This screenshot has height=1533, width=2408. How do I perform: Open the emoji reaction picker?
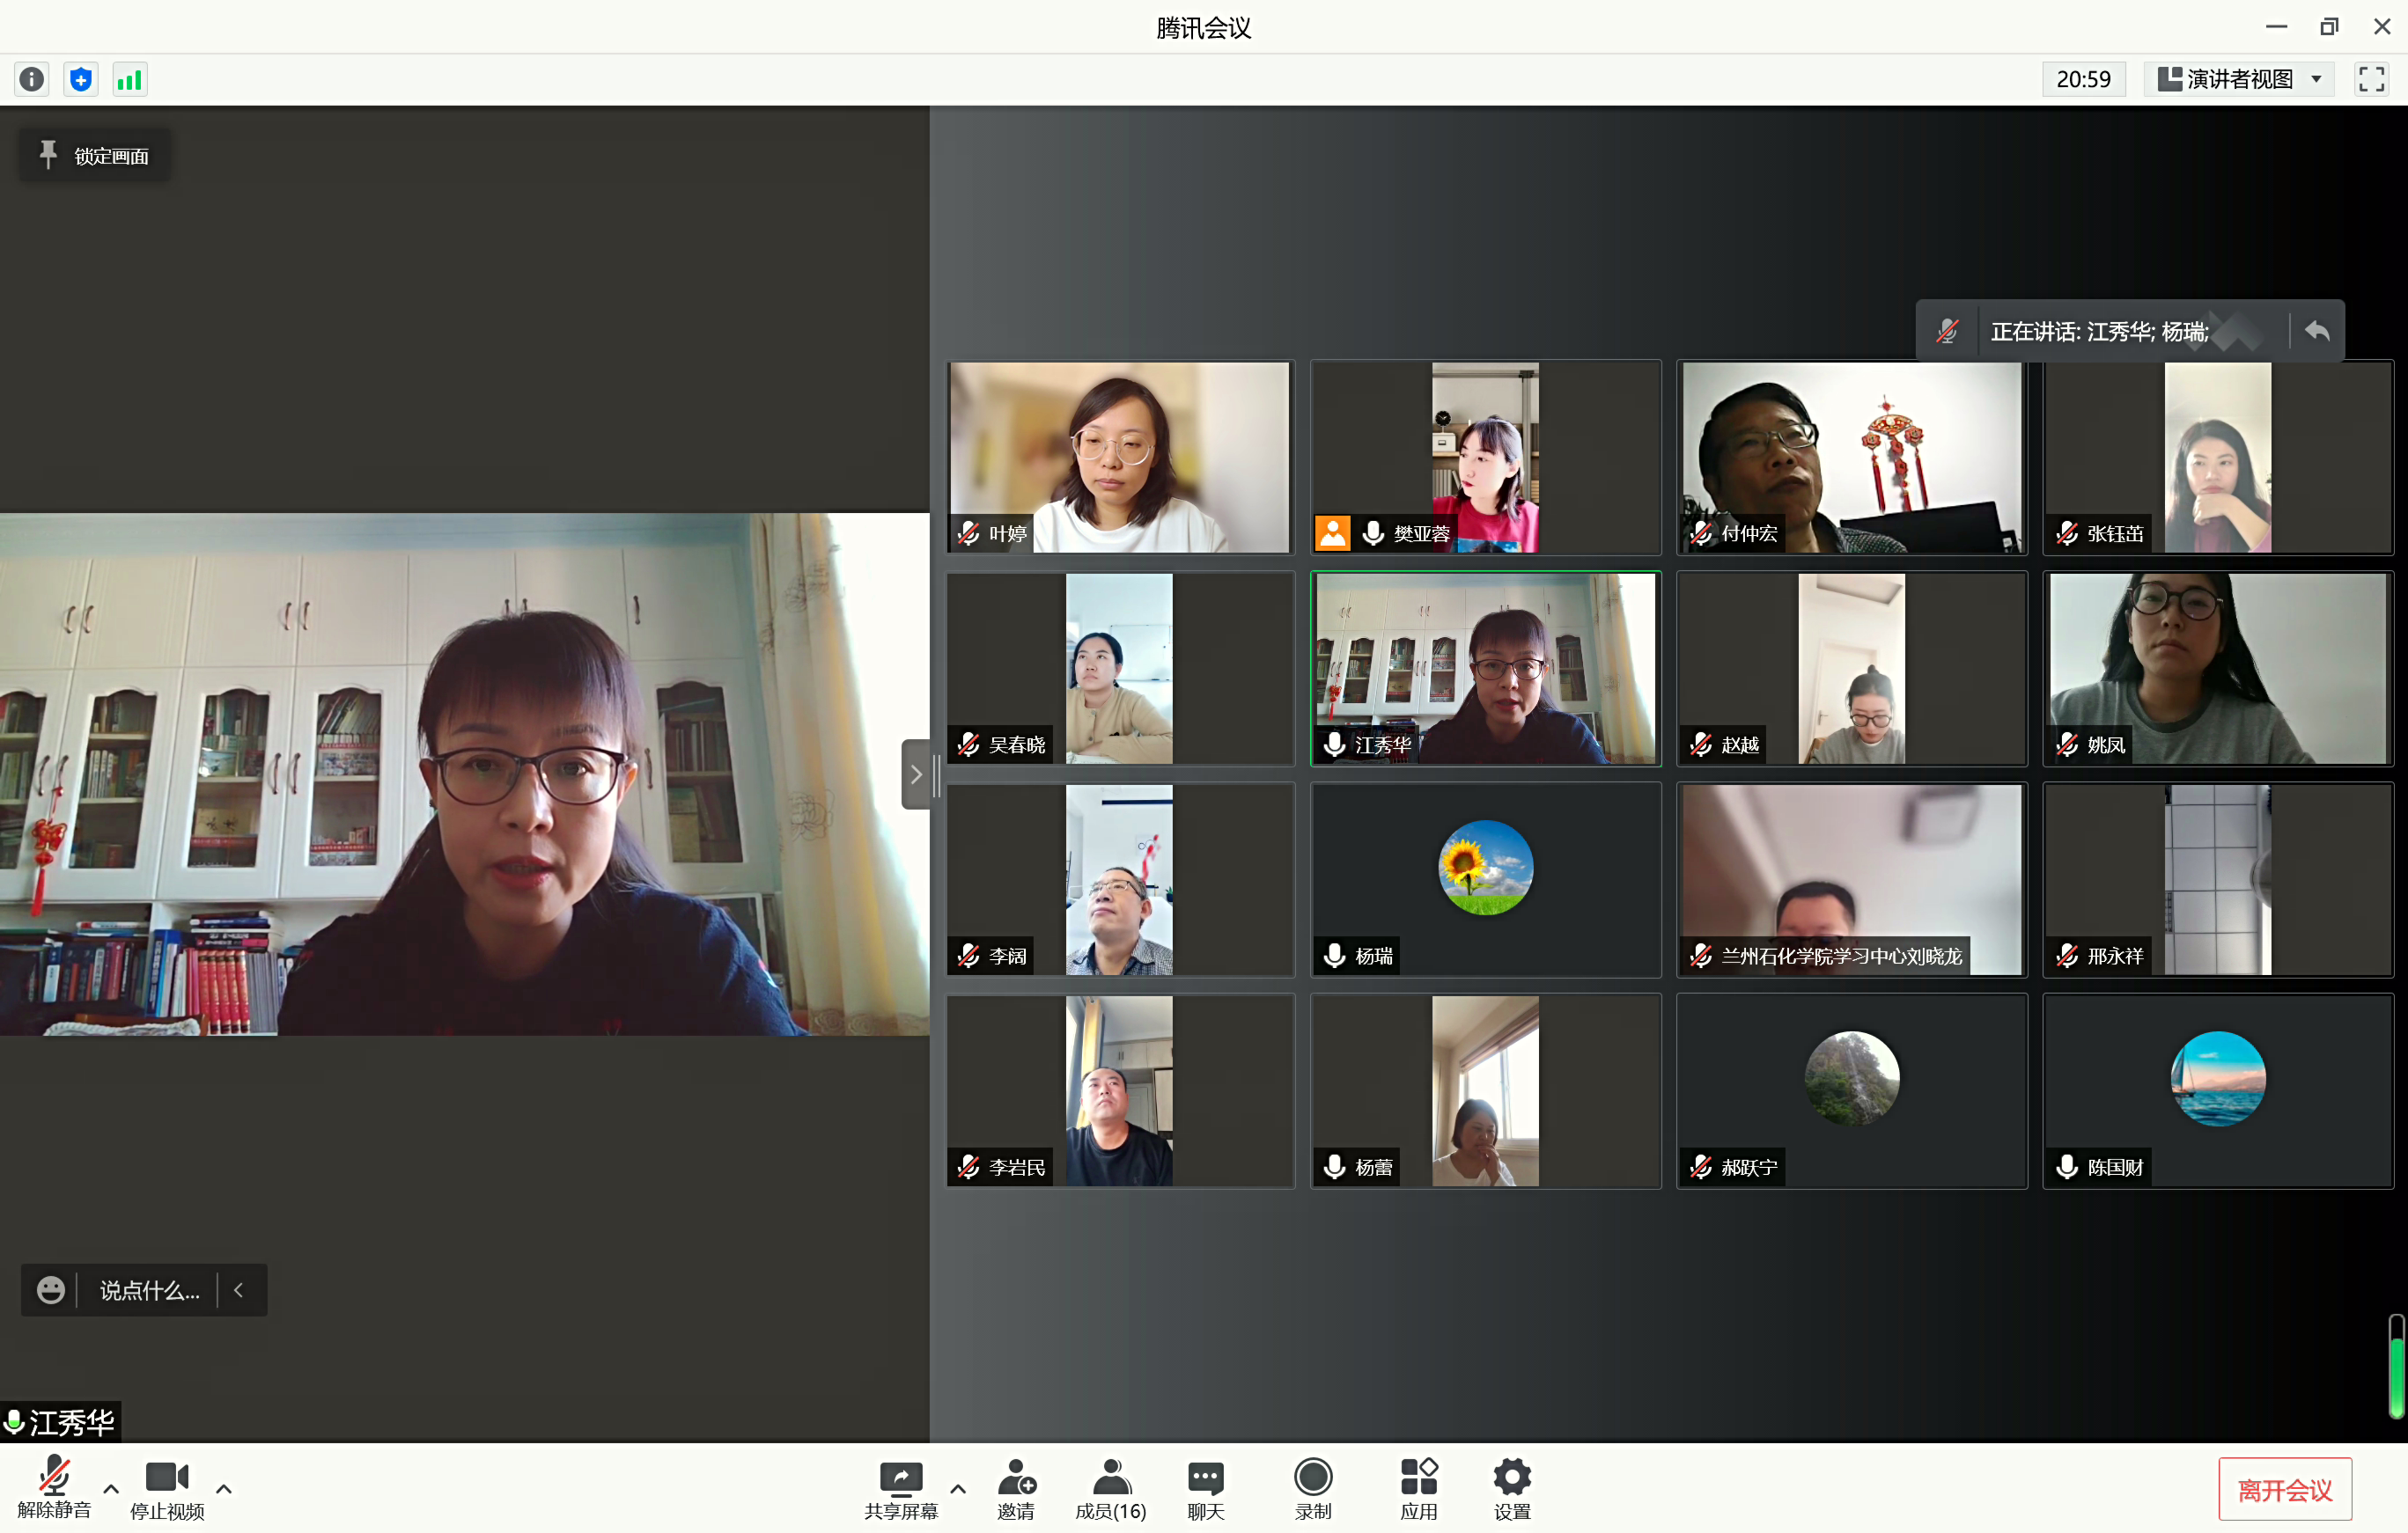(50, 1290)
